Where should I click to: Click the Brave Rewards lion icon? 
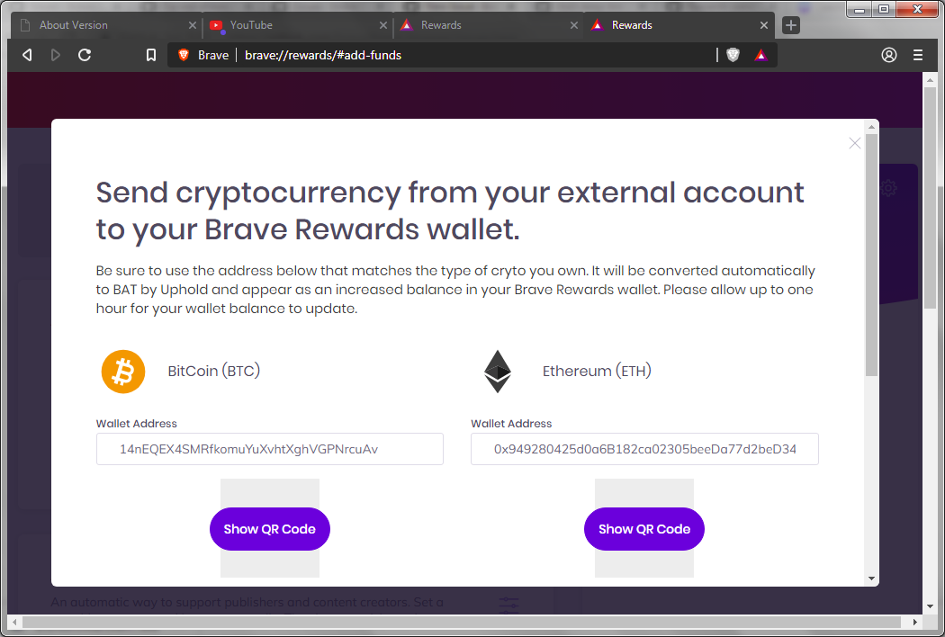[x=761, y=55]
